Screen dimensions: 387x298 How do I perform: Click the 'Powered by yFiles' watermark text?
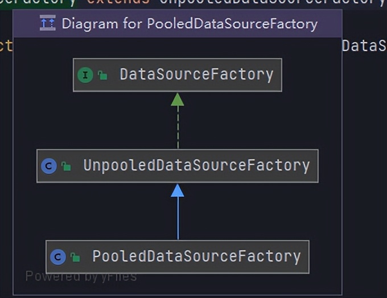tap(81, 276)
